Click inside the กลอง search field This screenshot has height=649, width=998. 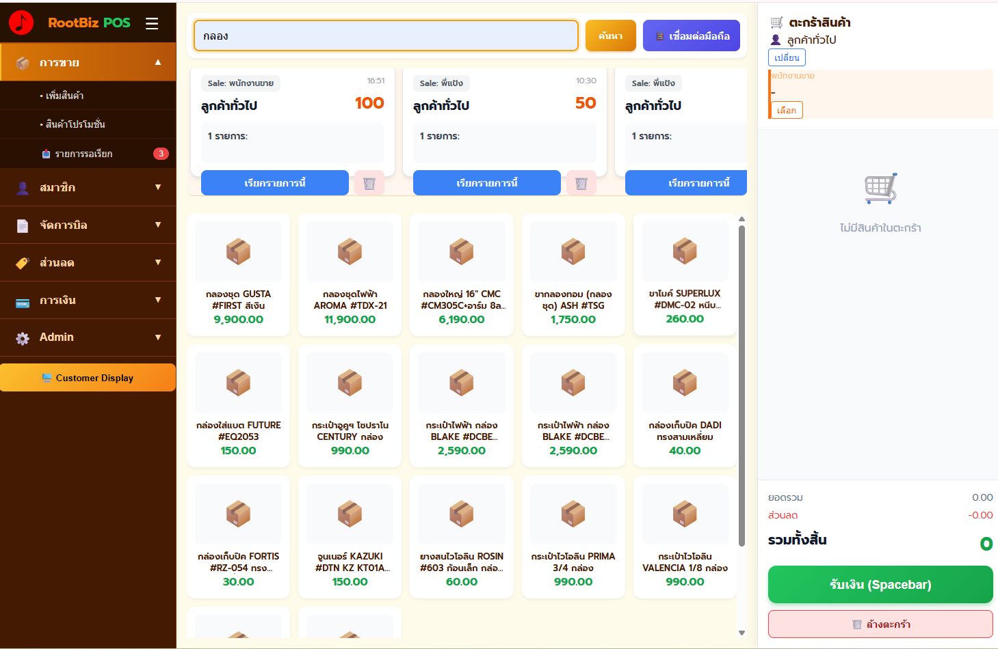tap(385, 35)
